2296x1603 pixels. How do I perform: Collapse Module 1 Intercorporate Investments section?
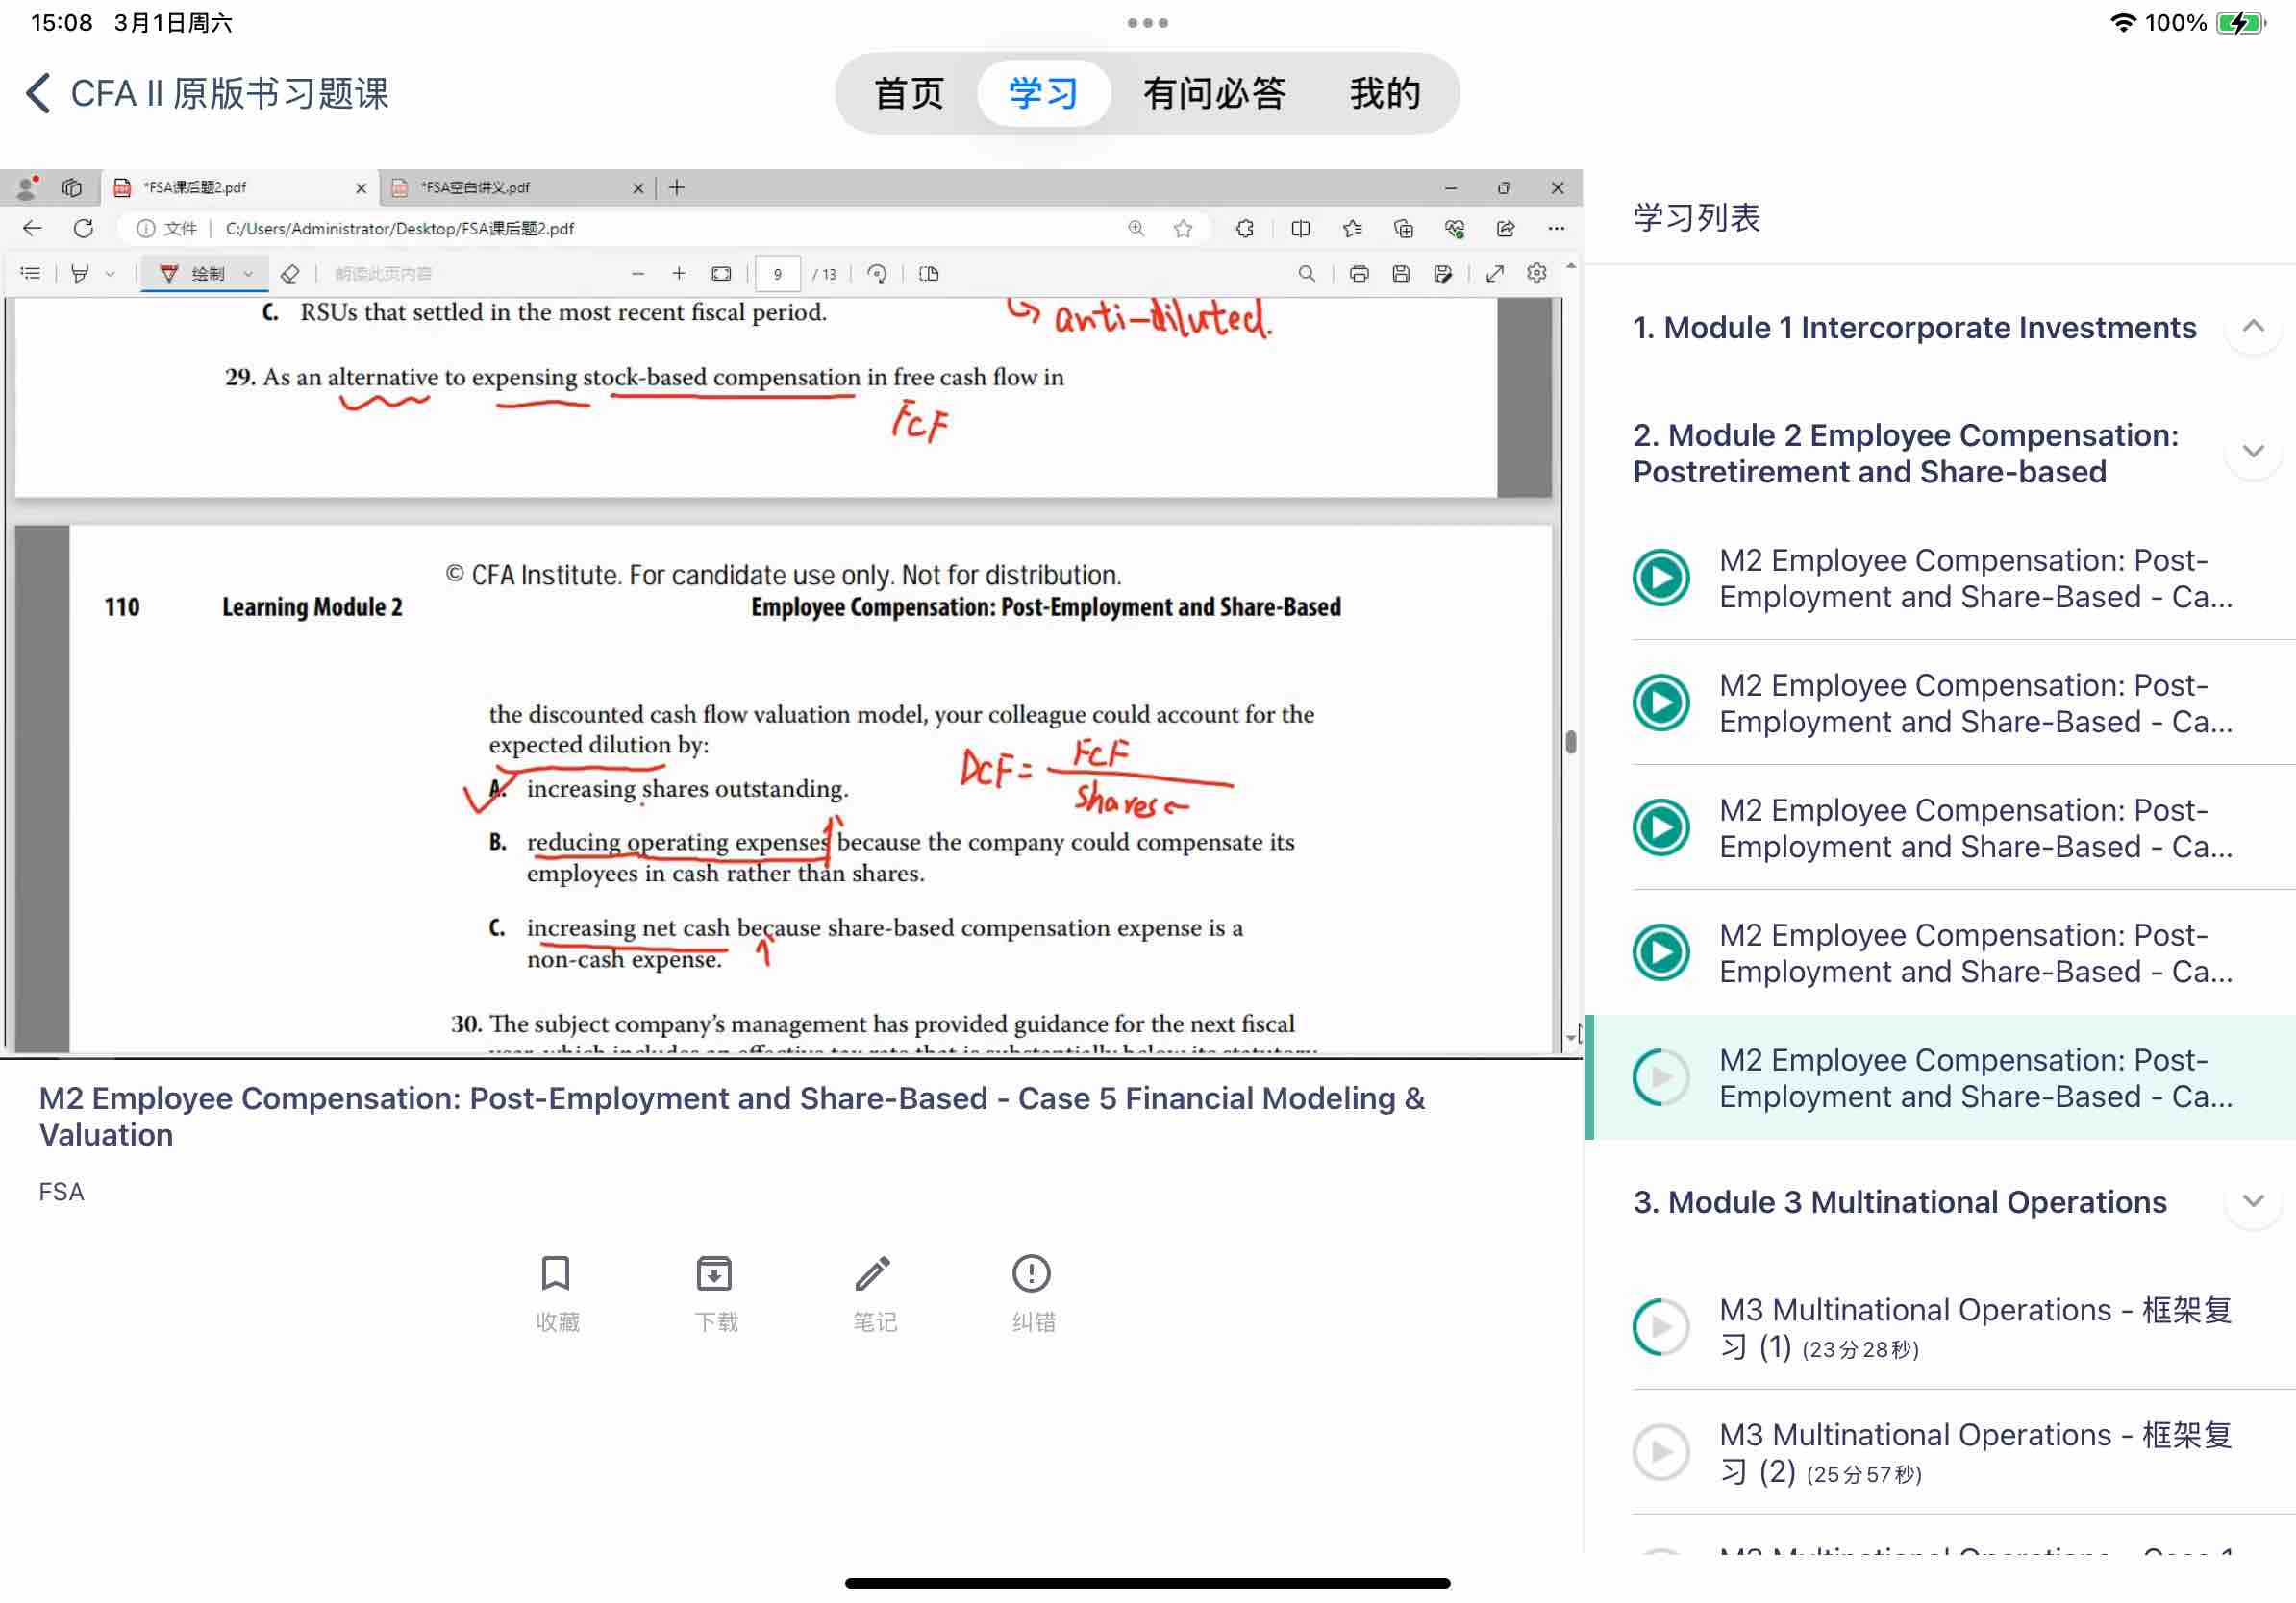pos(2252,327)
